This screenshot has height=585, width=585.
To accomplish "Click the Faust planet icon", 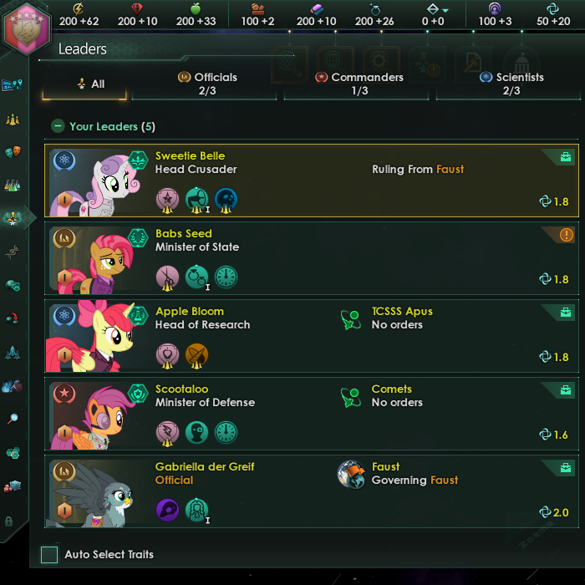I will click(x=351, y=474).
